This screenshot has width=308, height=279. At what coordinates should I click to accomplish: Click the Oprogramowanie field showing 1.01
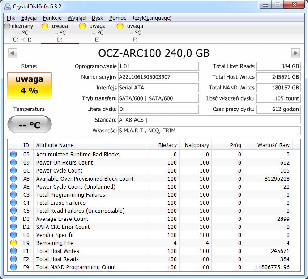pyautogui.click(x=158, y=66)
